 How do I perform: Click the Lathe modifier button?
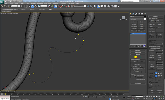[x=142, y=24]
